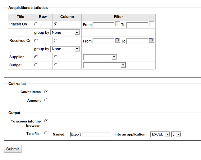The height and width of the screenshot is (160, 201).
Task: Open Received On group by dropdown
Action: click(x=65, y=49)
